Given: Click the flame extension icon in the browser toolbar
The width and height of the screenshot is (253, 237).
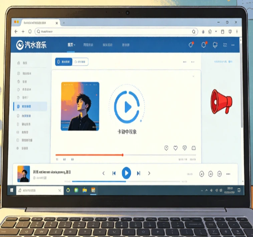Looking at the screenshot, I should pyautogui.click(x=203, y=32).
